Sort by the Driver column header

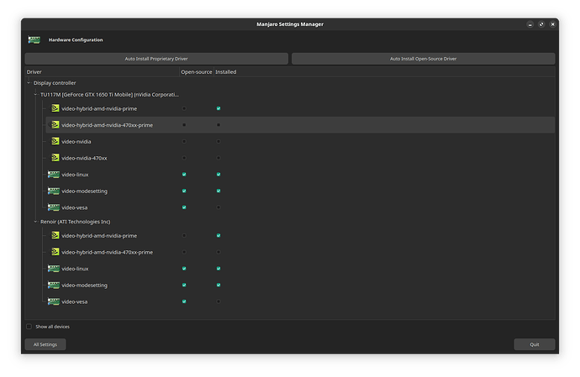[x=102, y=71]
